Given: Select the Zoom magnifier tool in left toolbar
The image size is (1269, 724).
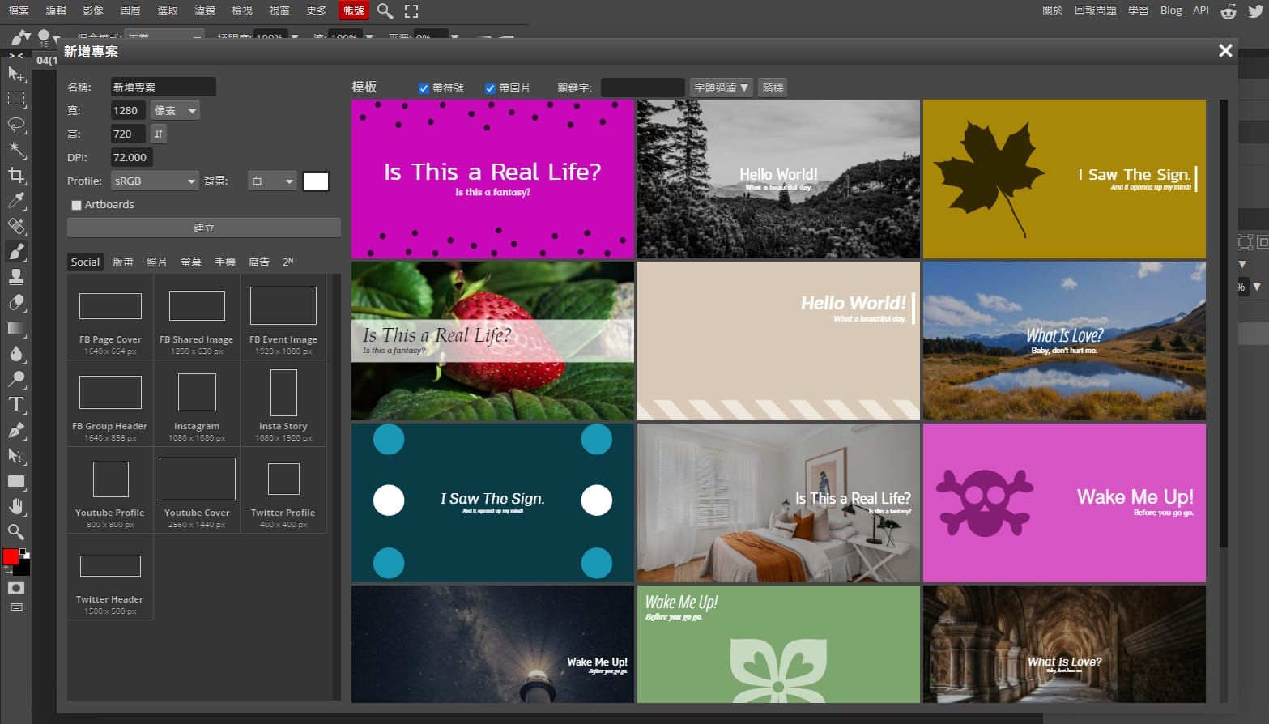Looking at the screenshot, I should click(x=16, y=532).
